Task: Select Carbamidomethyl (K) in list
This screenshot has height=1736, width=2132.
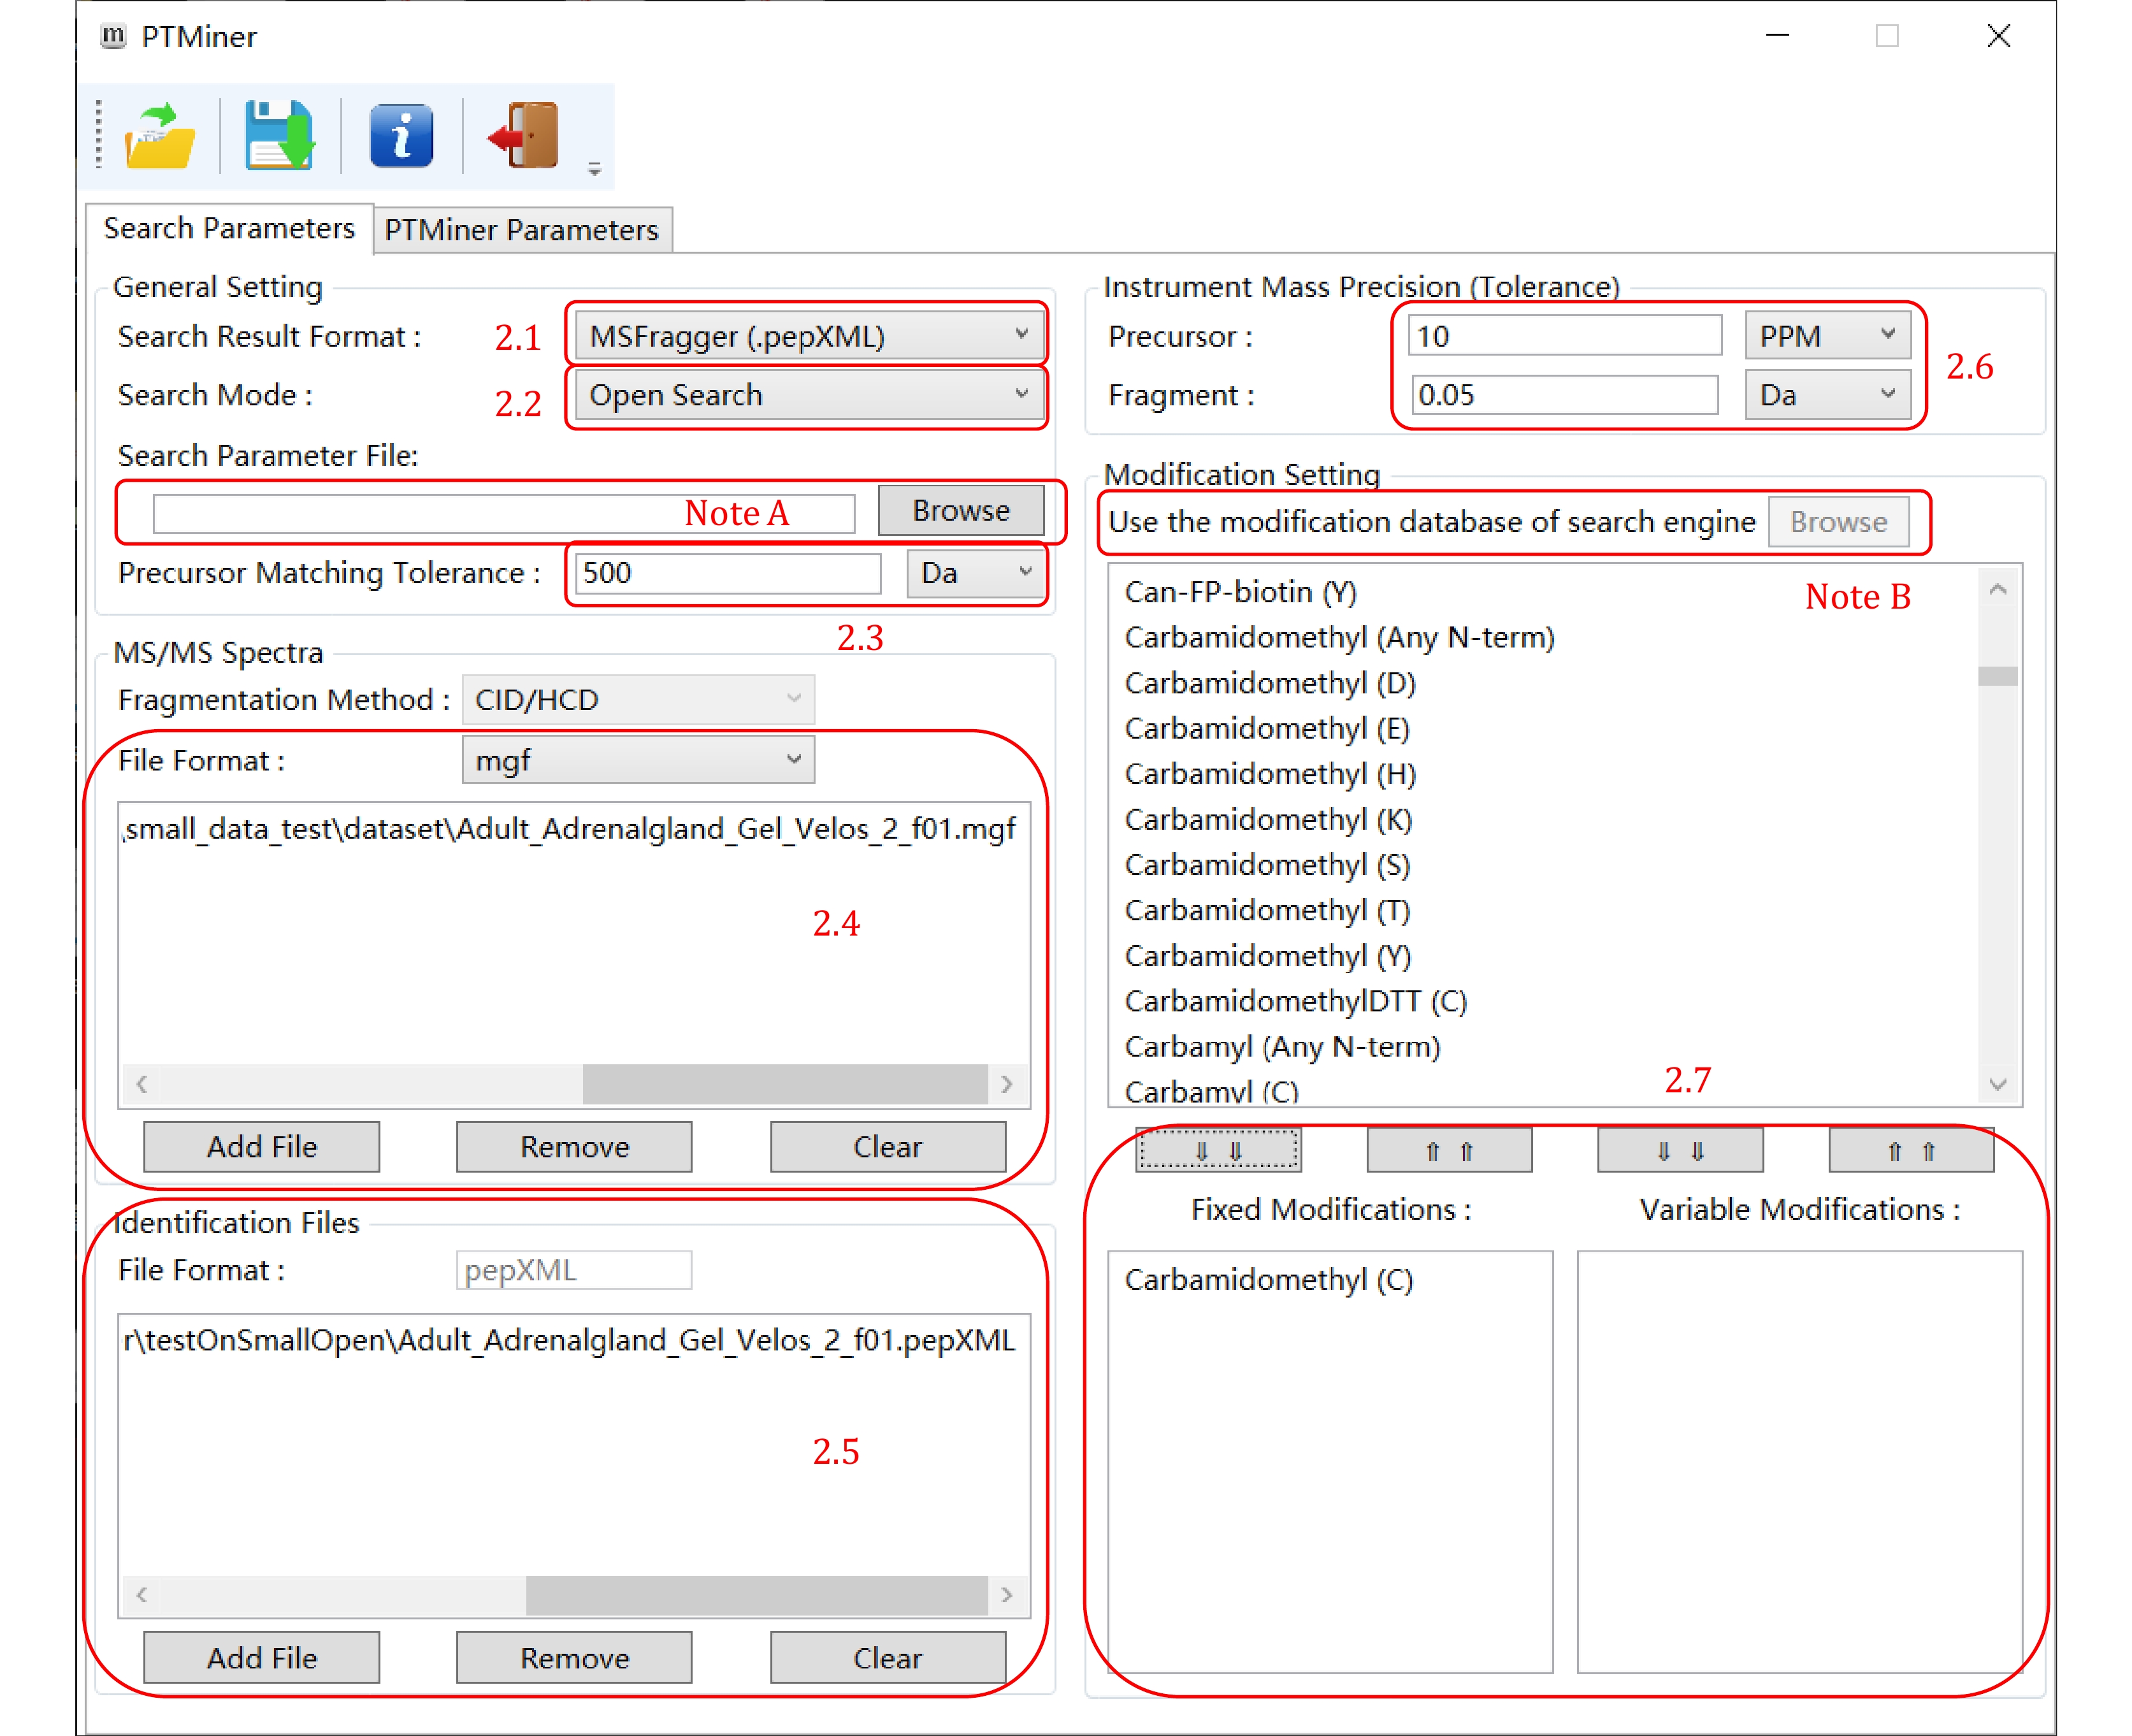Action: (x=1269, y=819)
